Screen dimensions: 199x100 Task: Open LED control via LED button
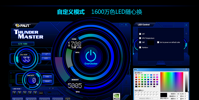pos(46,58)
